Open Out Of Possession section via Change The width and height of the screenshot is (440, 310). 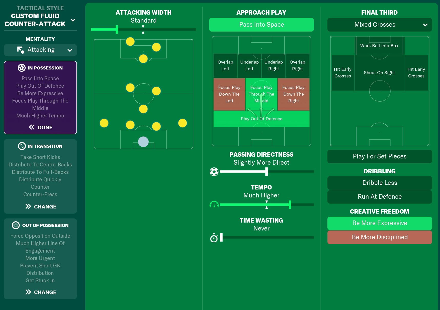(41, 292)
